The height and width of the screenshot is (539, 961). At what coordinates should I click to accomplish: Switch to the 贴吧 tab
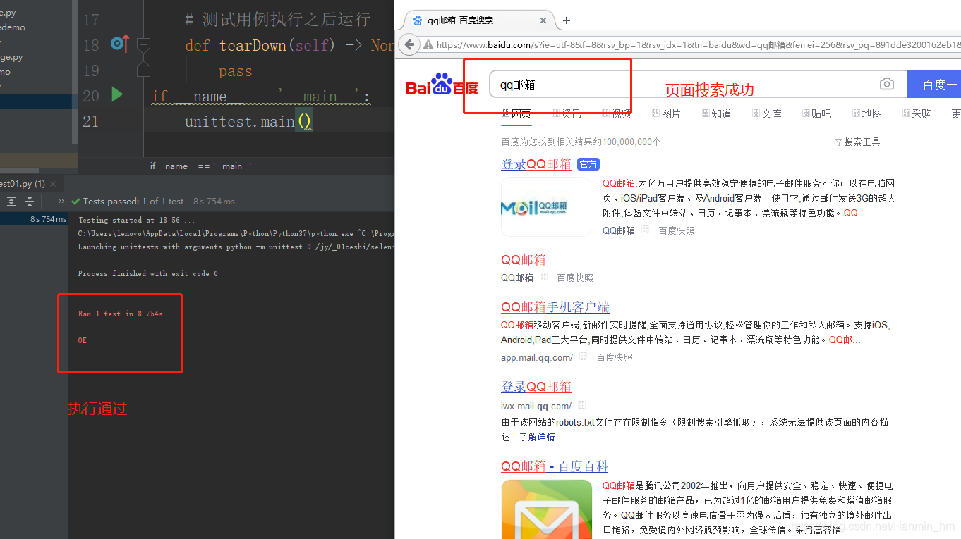pos(817,113)
